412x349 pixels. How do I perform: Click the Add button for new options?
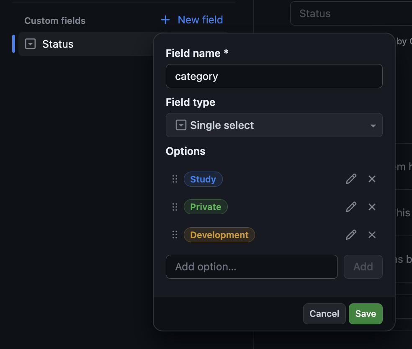(363, 267)
